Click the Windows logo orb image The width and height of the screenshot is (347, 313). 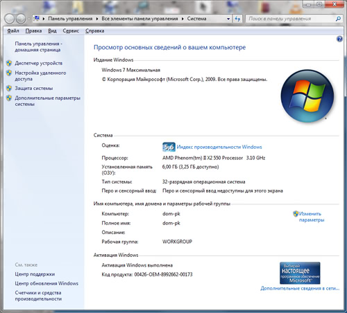(307, 96)
